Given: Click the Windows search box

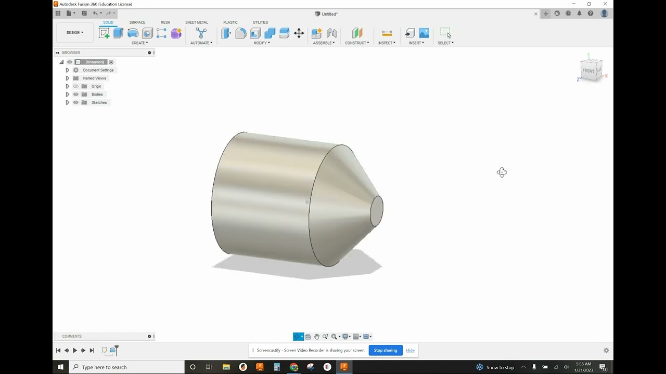Looking at the screenshot, I should click(127, 367).
